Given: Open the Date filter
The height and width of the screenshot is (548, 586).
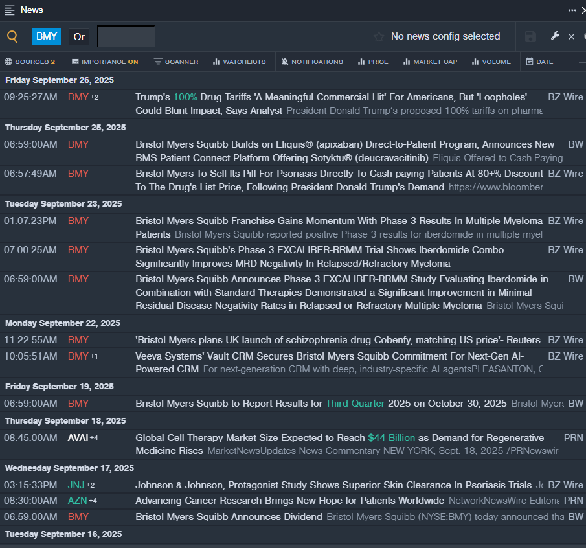Looking at the screenshot, I should click(539, 62).
